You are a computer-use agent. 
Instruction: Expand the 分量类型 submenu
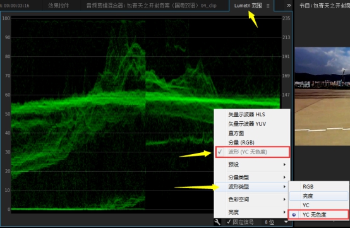point(252,177)
